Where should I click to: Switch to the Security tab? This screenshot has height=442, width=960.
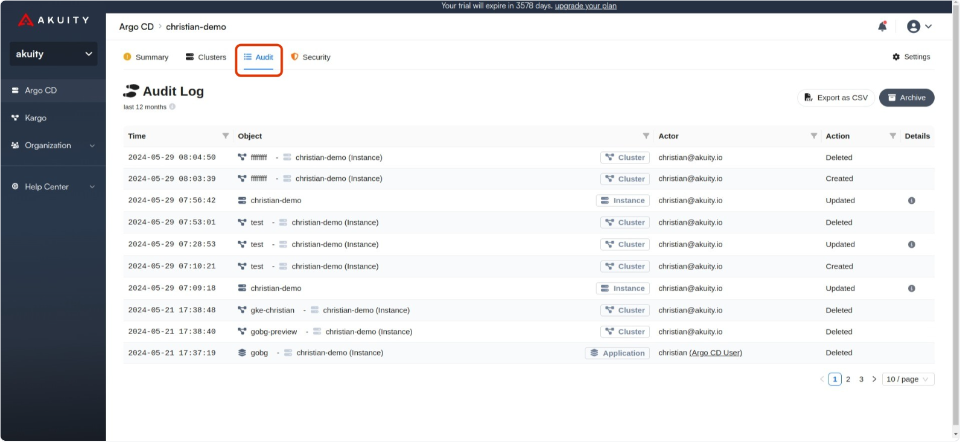310,57
